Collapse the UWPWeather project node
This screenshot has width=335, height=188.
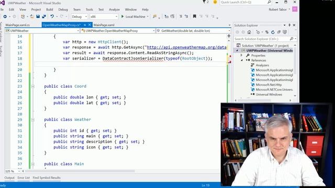[237, 51]
